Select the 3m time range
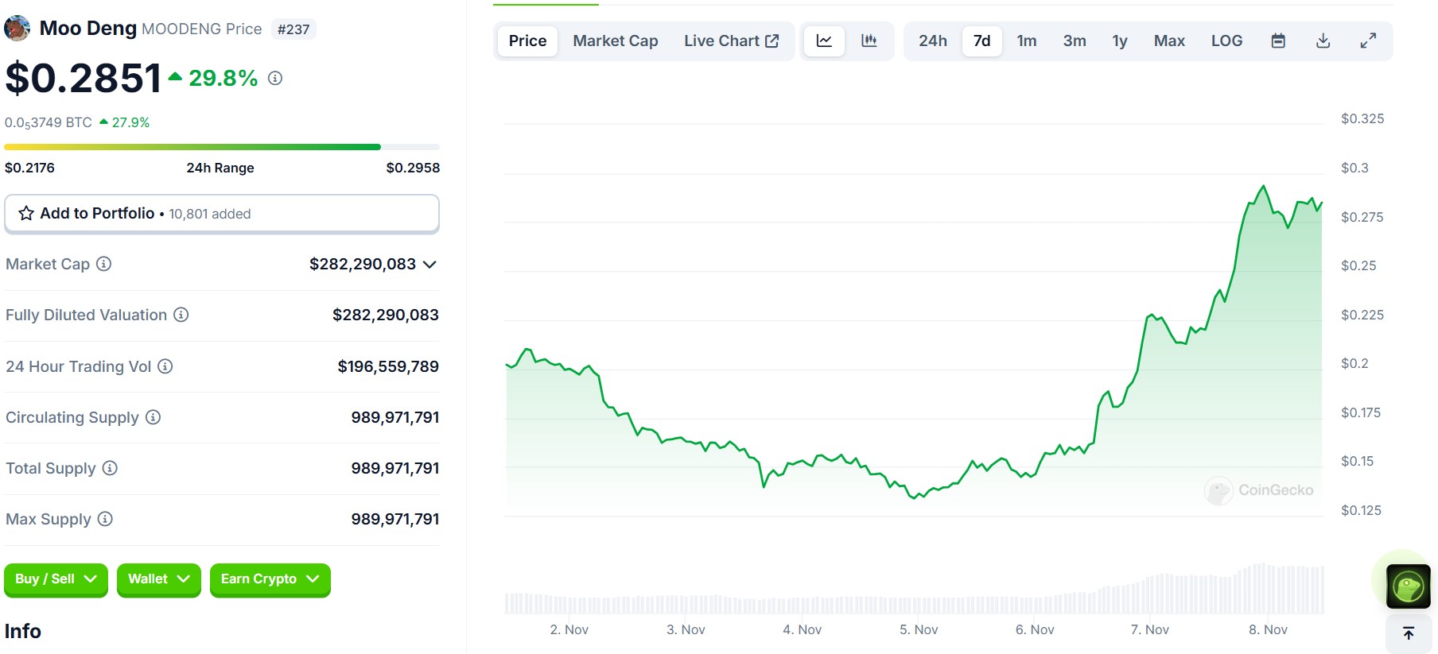1438x654 pixels. point(1075,41)
